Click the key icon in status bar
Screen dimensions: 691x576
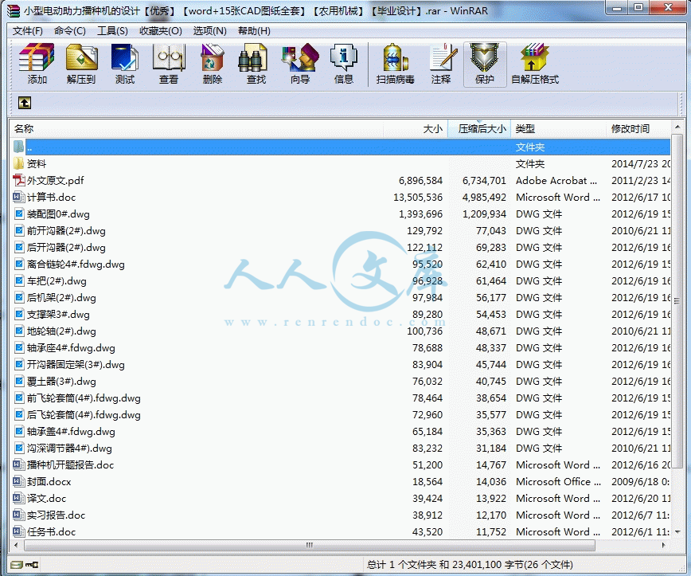(x=32, y=565)
